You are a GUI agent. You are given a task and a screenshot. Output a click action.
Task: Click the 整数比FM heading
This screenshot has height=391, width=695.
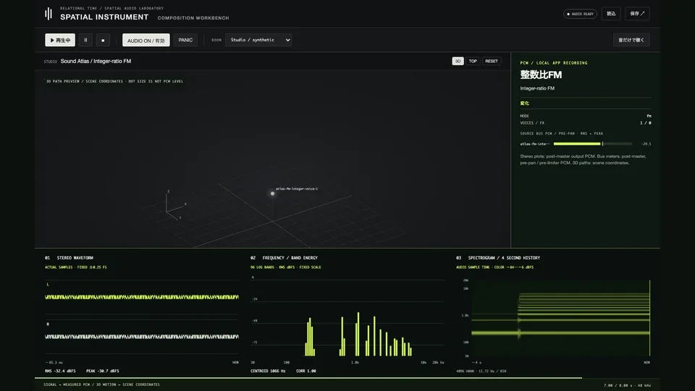coord(541,75)
